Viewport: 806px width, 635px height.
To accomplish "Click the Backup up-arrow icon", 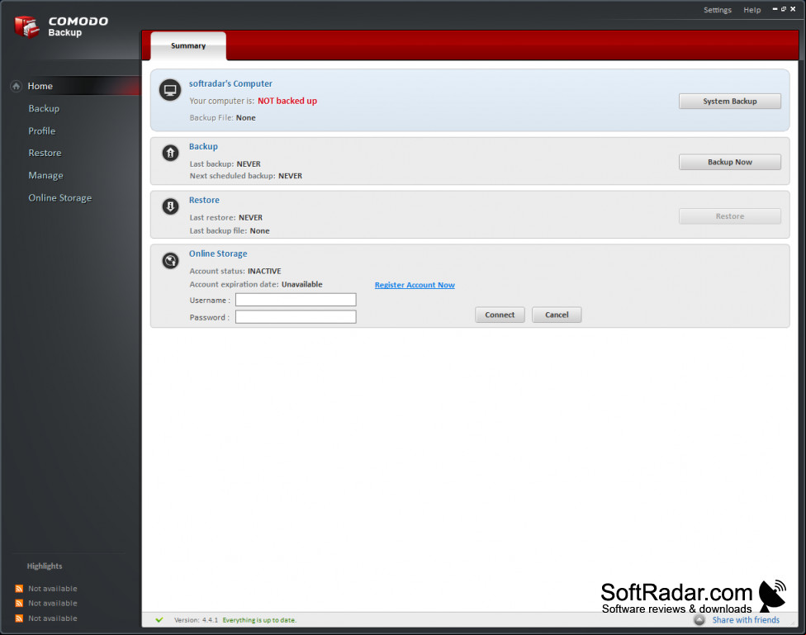I will pos(171,153).
